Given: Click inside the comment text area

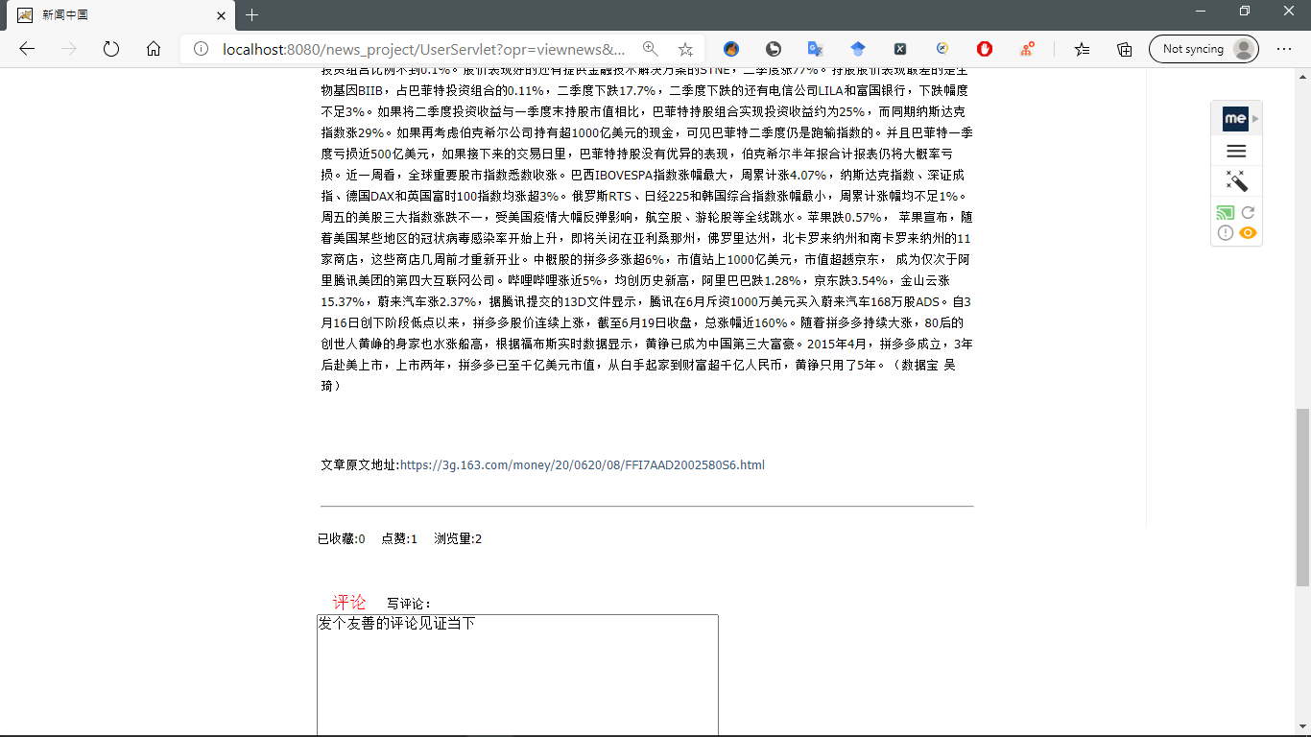Looking at the screenshot, I should (517, 676).
